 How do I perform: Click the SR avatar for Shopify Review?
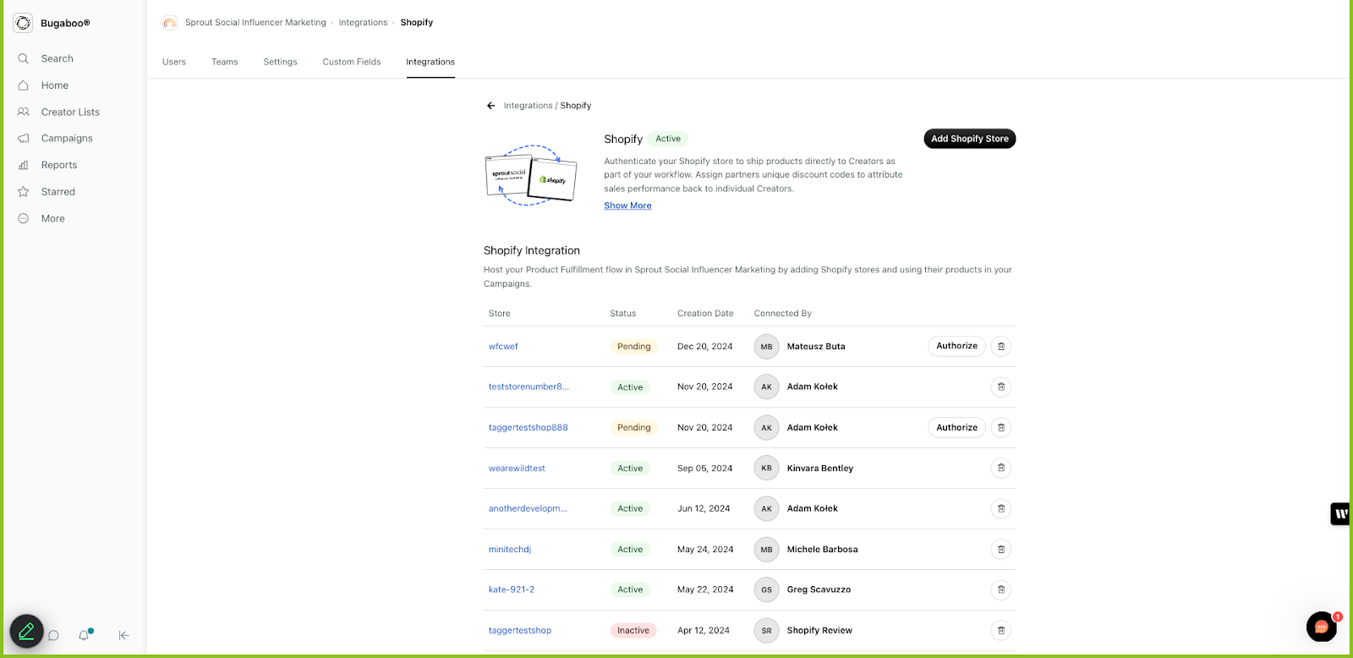(766, 631)
